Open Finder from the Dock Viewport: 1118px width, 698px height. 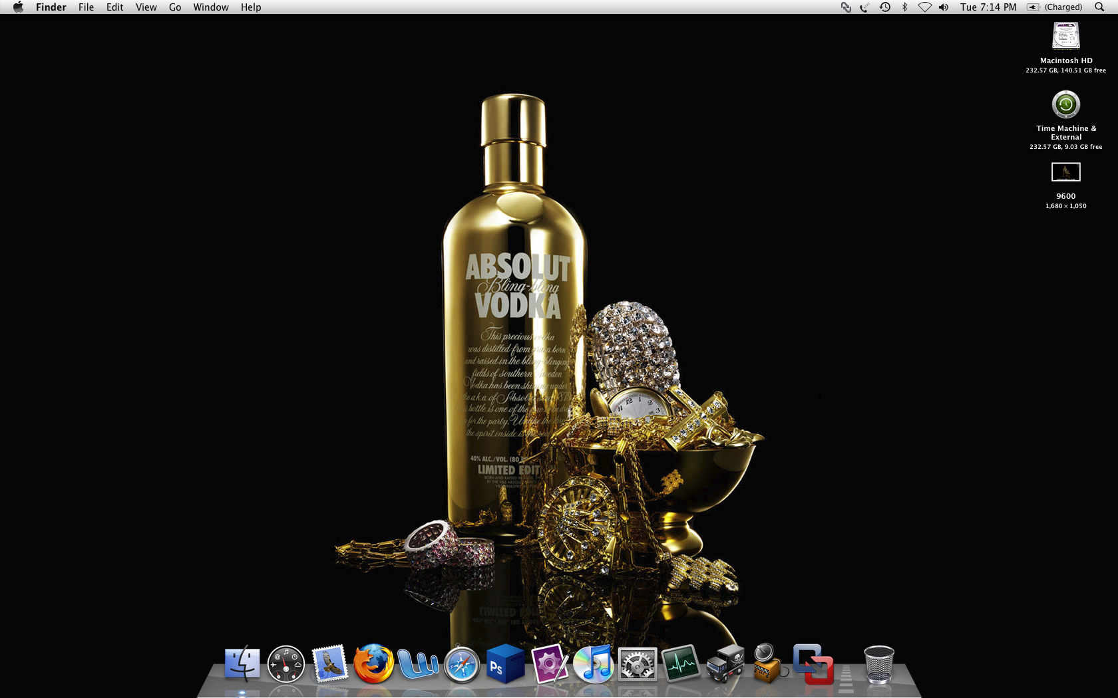click(x=242, y=663)
